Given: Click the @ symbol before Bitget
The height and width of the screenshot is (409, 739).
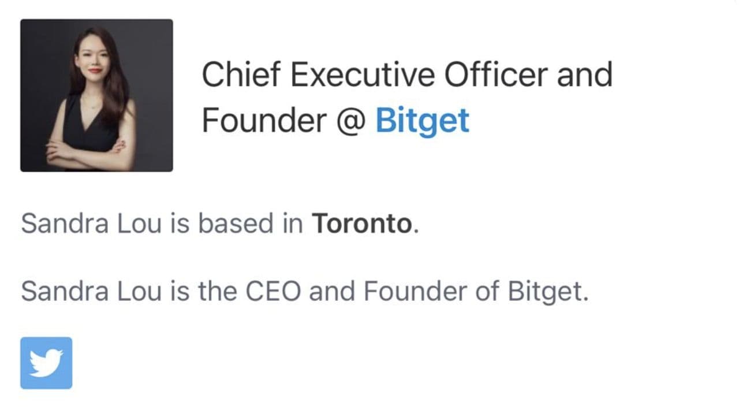Looking at the screenshot, I should [349, 121].
